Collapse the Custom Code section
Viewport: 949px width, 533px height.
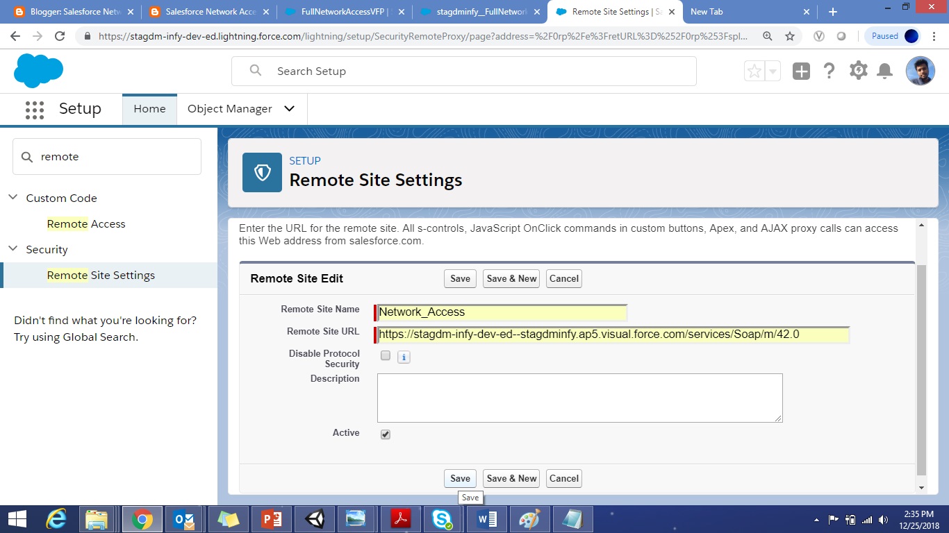13,197
